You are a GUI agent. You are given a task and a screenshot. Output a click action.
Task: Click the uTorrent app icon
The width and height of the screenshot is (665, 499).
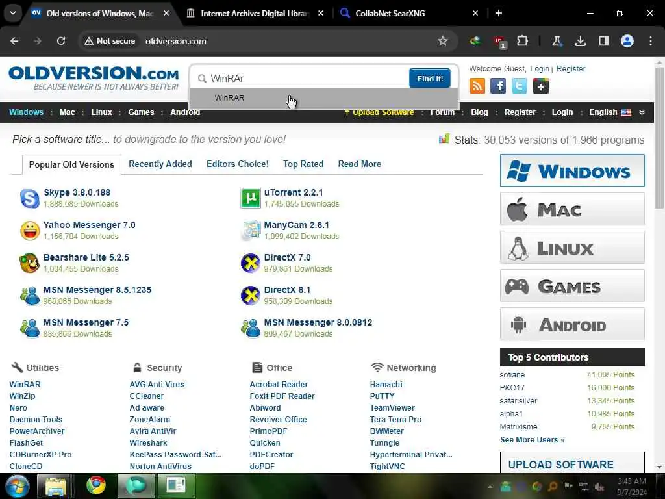pyautogui.click(x=250, y=198)
